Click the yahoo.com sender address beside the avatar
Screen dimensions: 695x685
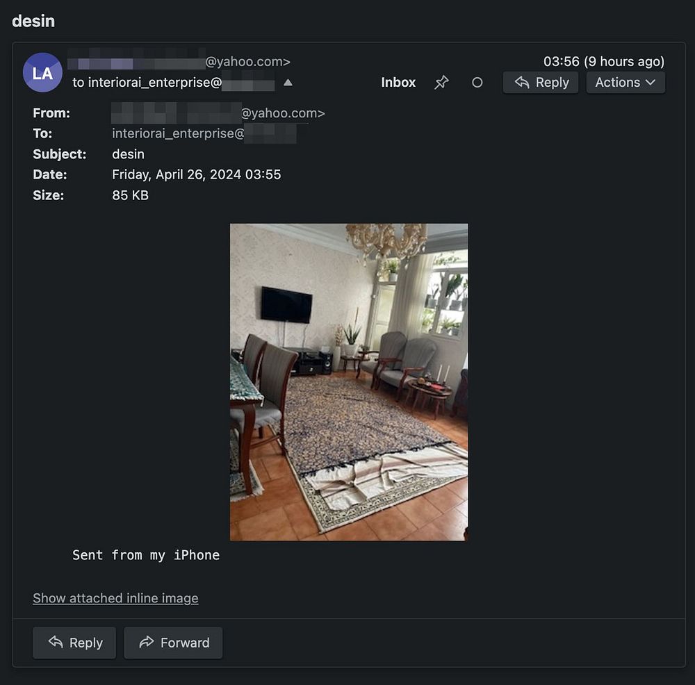179,61
